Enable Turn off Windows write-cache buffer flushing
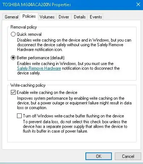 pyautogui.click(x=19, y=116)
